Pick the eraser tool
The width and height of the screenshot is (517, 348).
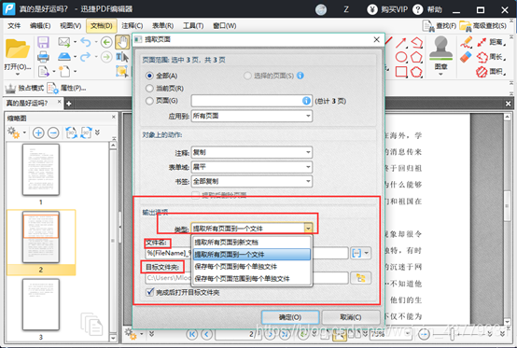tap(467, 57)
